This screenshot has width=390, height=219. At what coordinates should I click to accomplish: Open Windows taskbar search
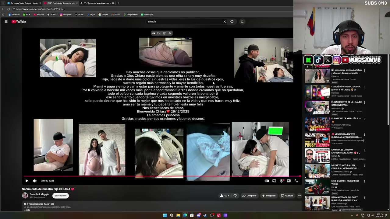coord(172,215)
